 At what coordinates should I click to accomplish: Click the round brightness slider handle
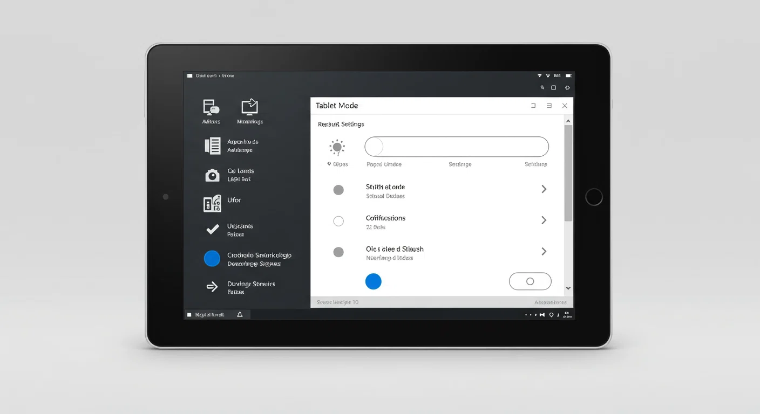pyautogui.click(x=374, y=147)
